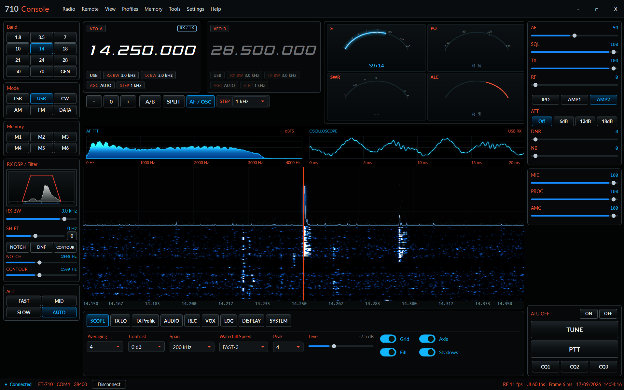Open the Remote menu
624x390 pixels.
point(90,9)
